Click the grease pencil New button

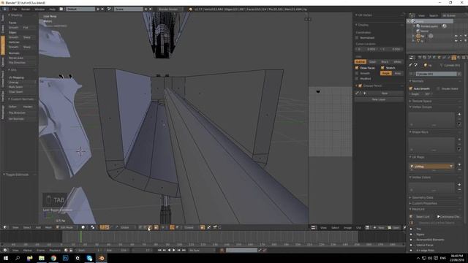click(385, 94)
